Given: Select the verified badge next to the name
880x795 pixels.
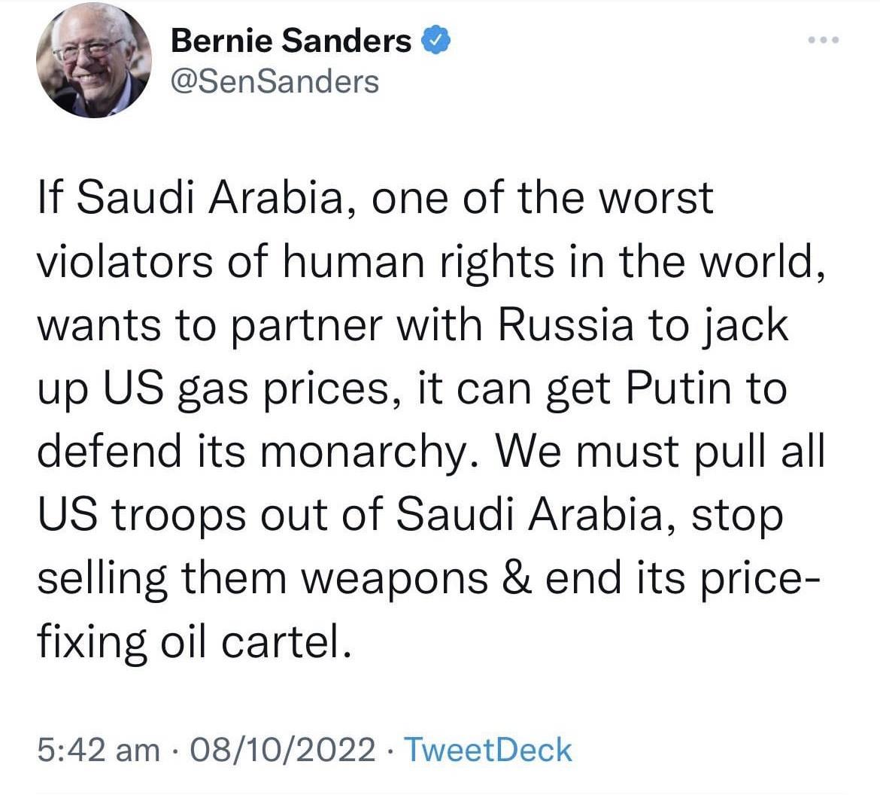Looking at the screenshot, I should [436, 39].
